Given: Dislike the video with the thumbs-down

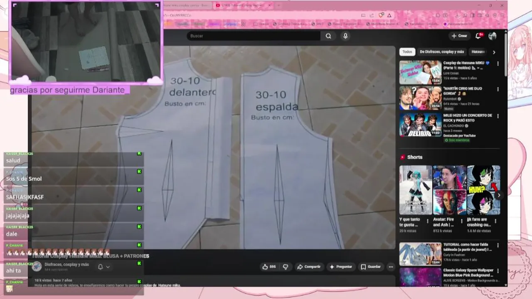Looking at the screenshot, I should point(286,267).
